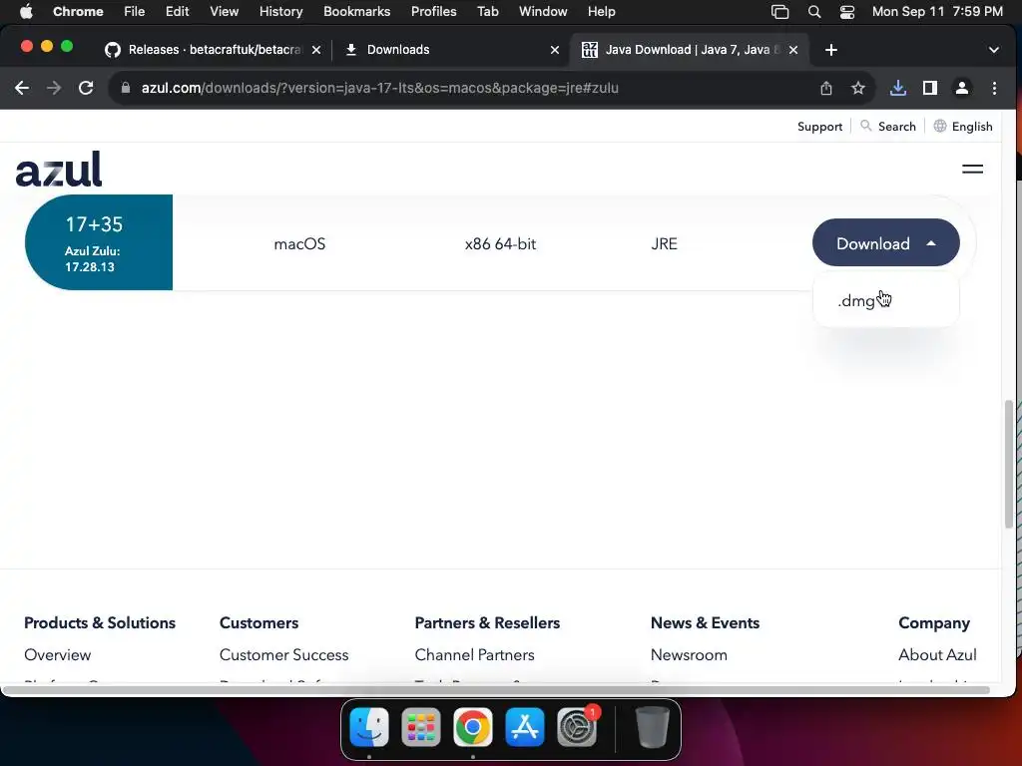Open macOS Control Center icon
The image size is (1022, 766).
pos(846,12)
